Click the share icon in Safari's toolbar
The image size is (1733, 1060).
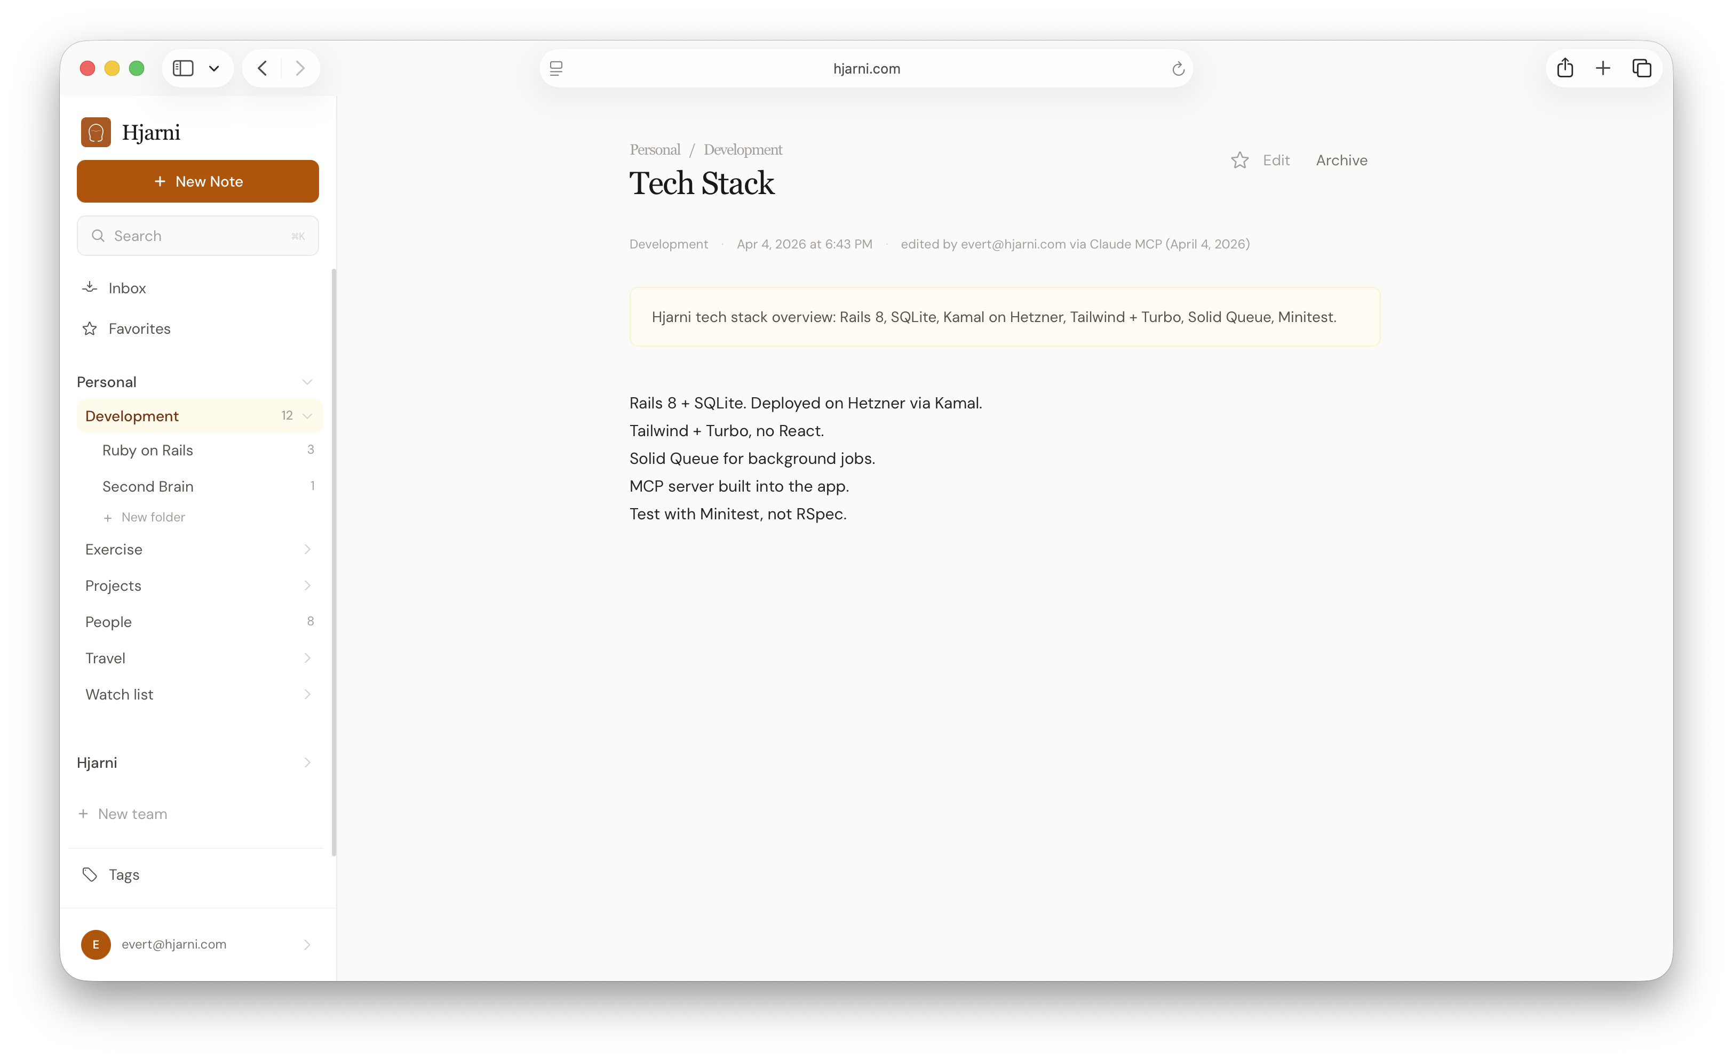point(1564,68)
